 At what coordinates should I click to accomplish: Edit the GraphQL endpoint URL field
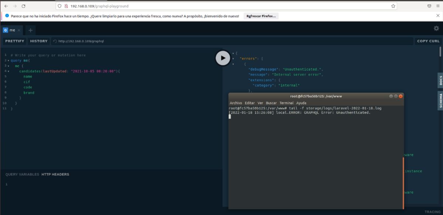[233, 41]
